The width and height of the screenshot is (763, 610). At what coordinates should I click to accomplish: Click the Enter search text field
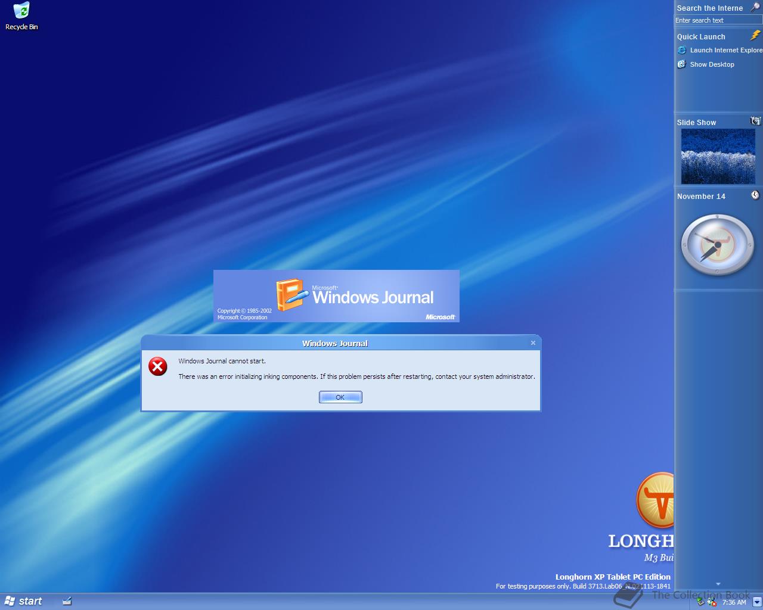point(718,20)
